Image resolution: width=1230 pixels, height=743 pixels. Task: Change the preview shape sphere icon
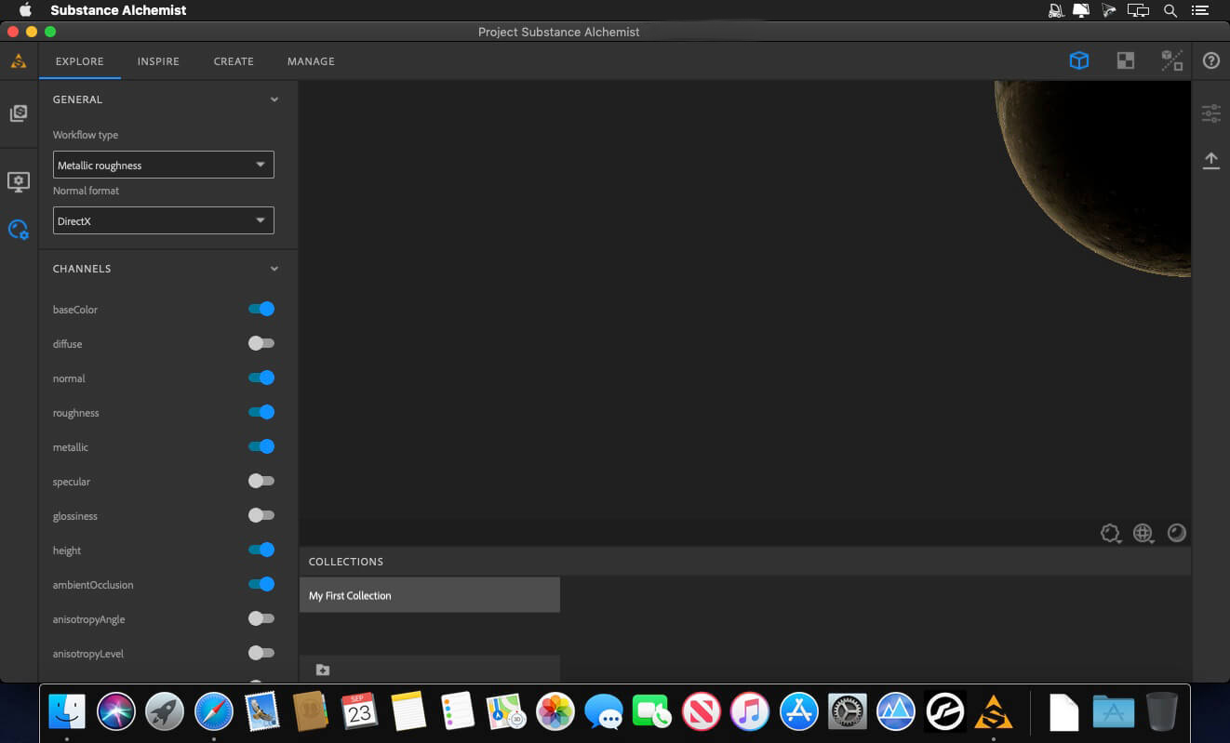pos(1177,533)
